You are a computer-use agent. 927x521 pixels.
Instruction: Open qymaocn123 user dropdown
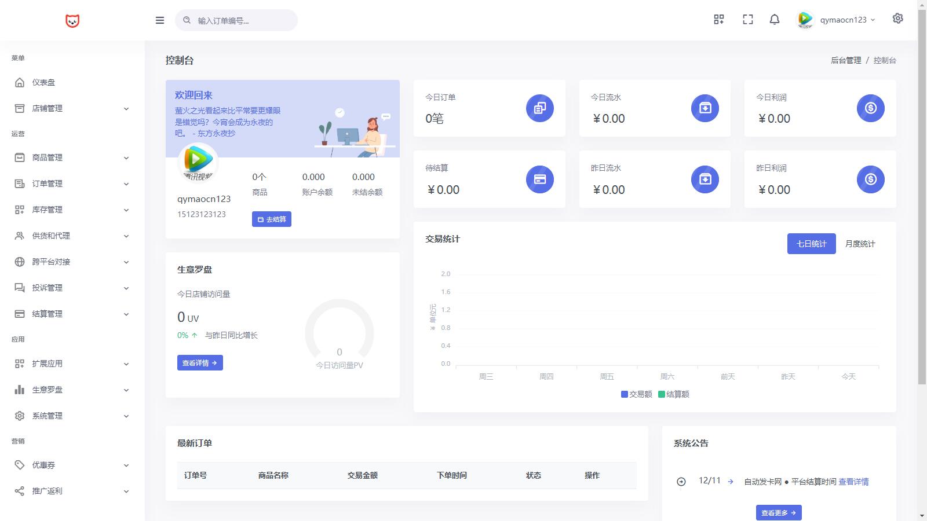(837, 20)
